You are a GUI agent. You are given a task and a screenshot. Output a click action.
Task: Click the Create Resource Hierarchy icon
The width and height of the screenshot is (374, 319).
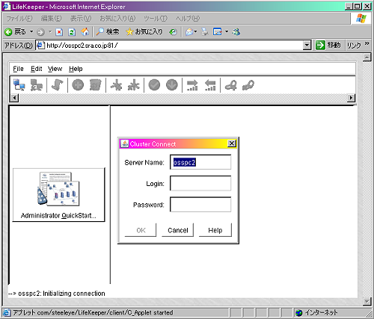(78, 85)
